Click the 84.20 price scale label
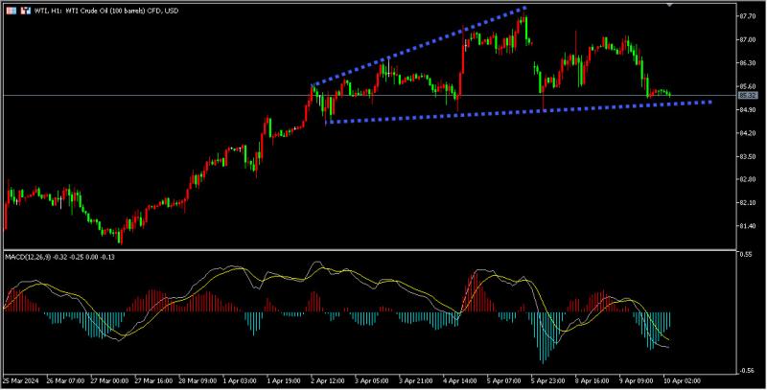767x390 pixels. pos(748,133)
